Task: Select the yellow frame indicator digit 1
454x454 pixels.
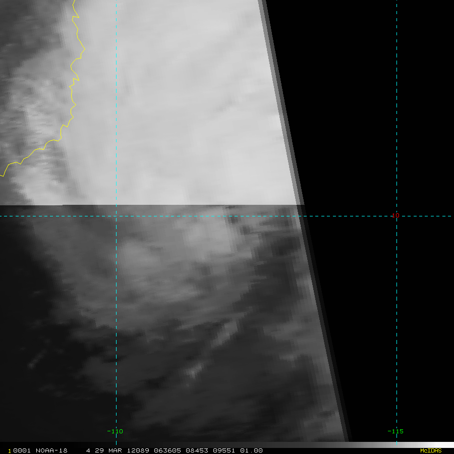Action: click(10, 451)
